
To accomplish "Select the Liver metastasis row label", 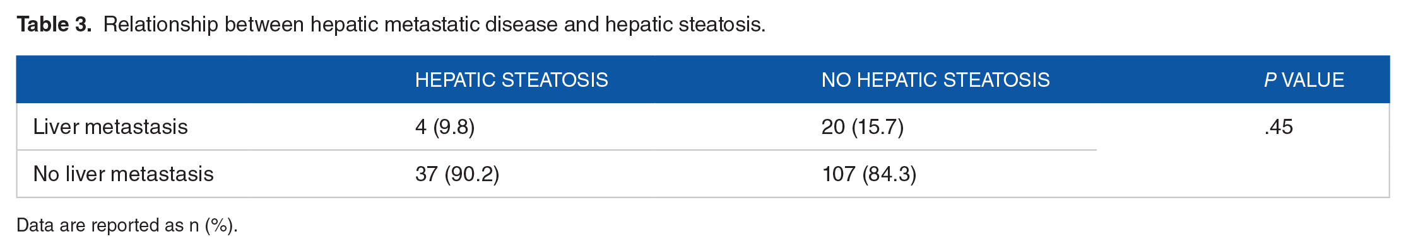I will point(110,127).
